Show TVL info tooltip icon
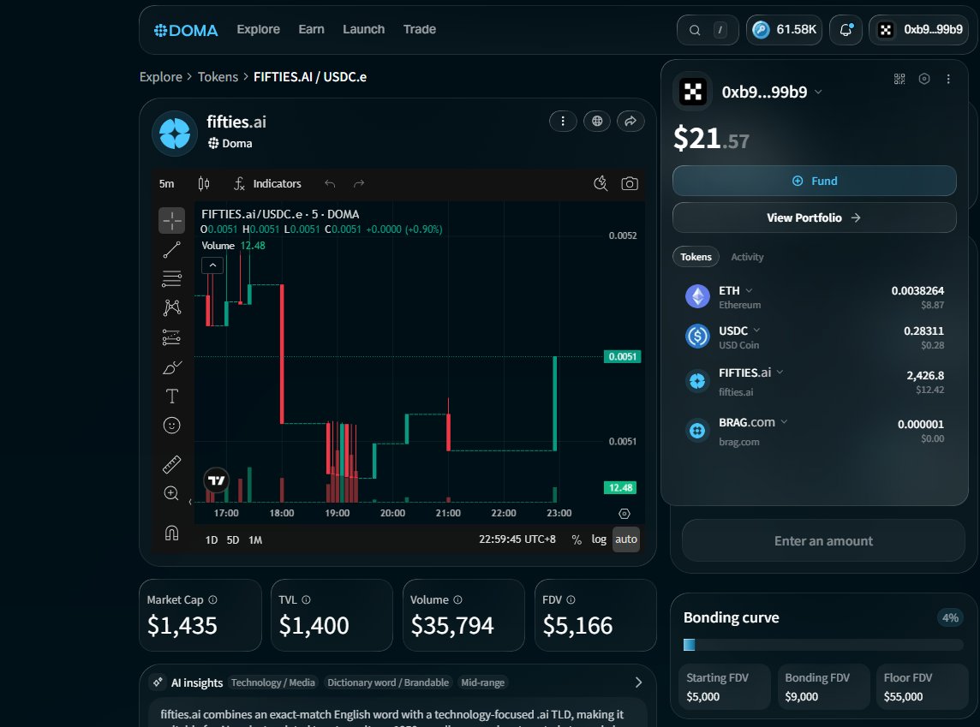 pos(307,599)
